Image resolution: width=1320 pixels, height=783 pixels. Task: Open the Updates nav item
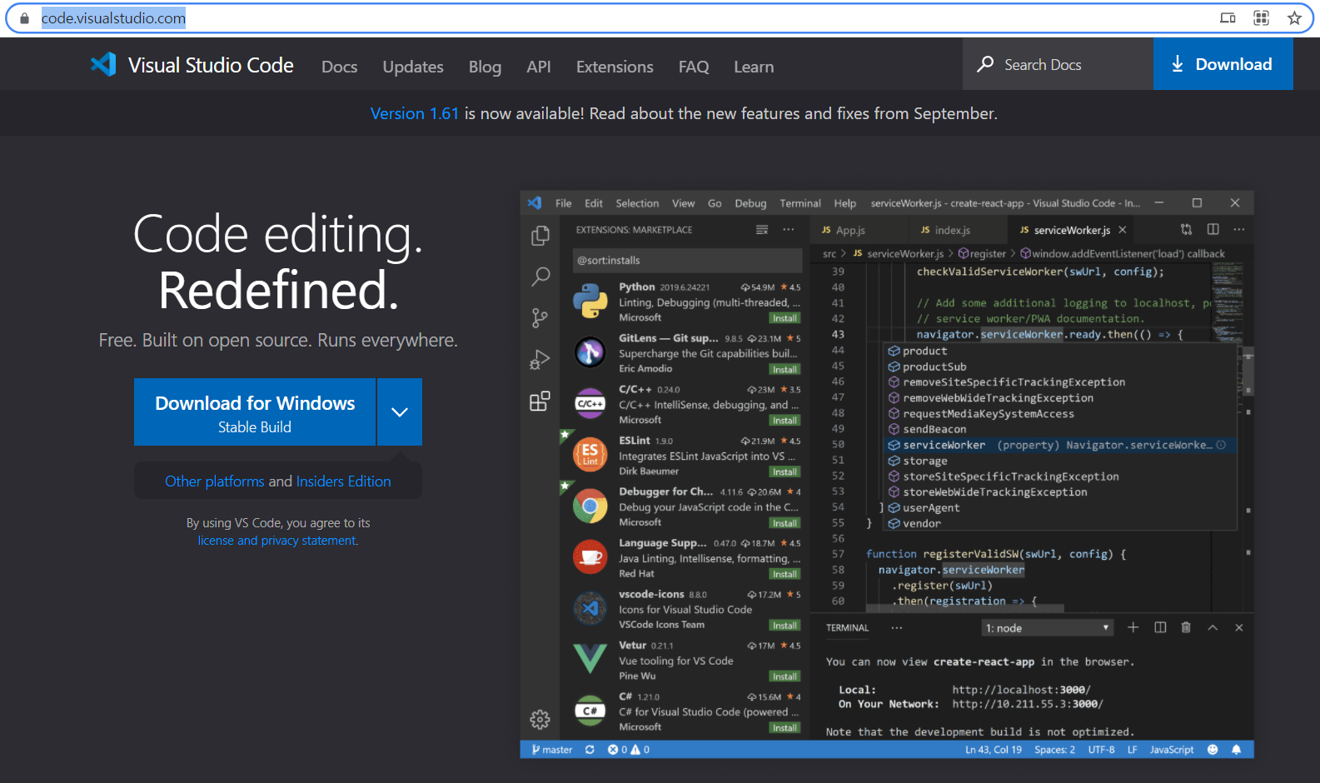(413, 67)
